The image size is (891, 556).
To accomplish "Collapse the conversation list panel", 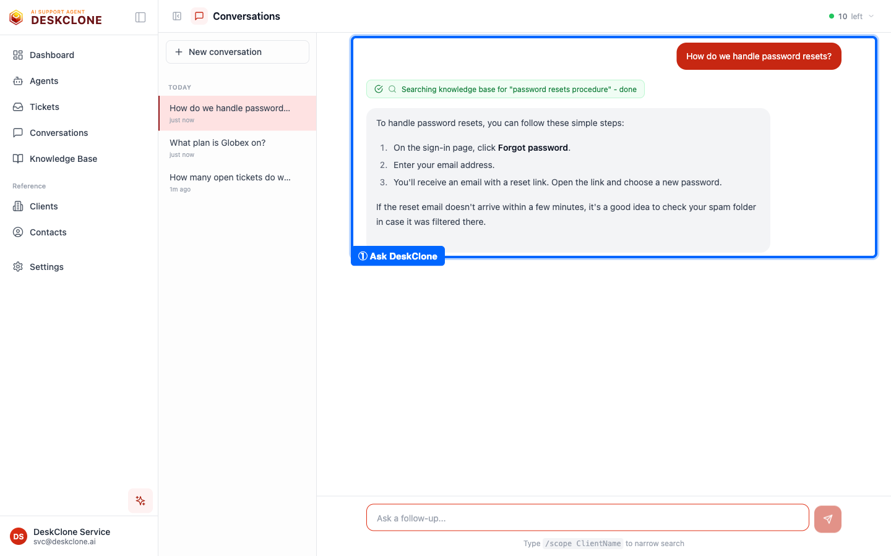I will [x=177, y=16].
